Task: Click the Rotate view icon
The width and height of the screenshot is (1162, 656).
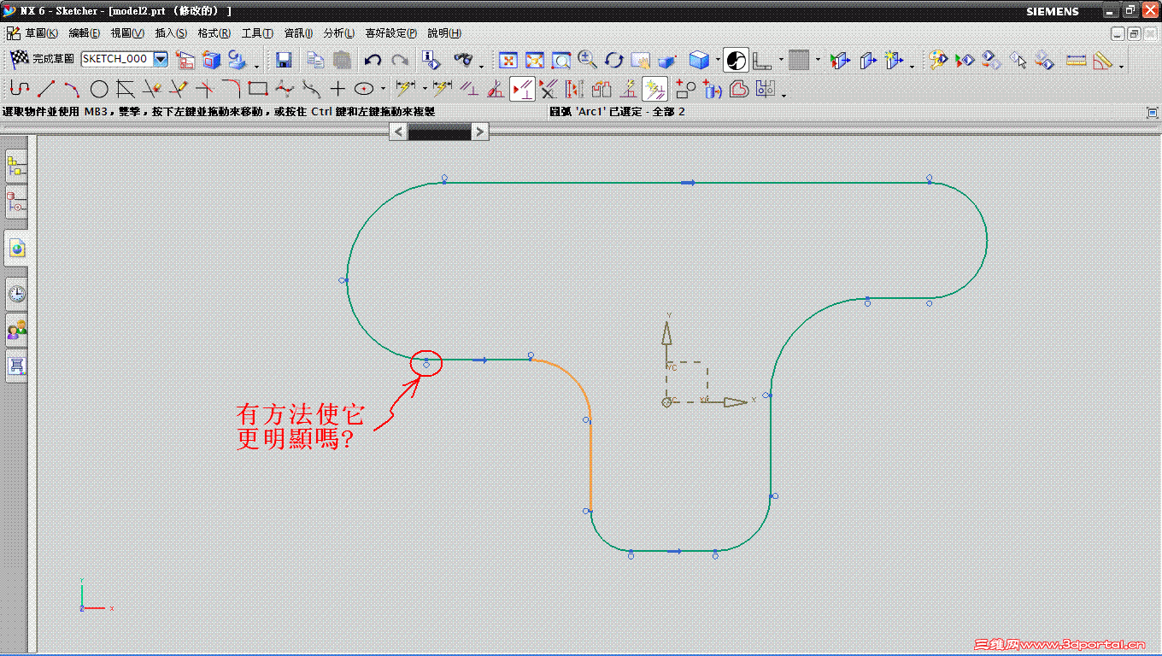Action: (613, 60)
